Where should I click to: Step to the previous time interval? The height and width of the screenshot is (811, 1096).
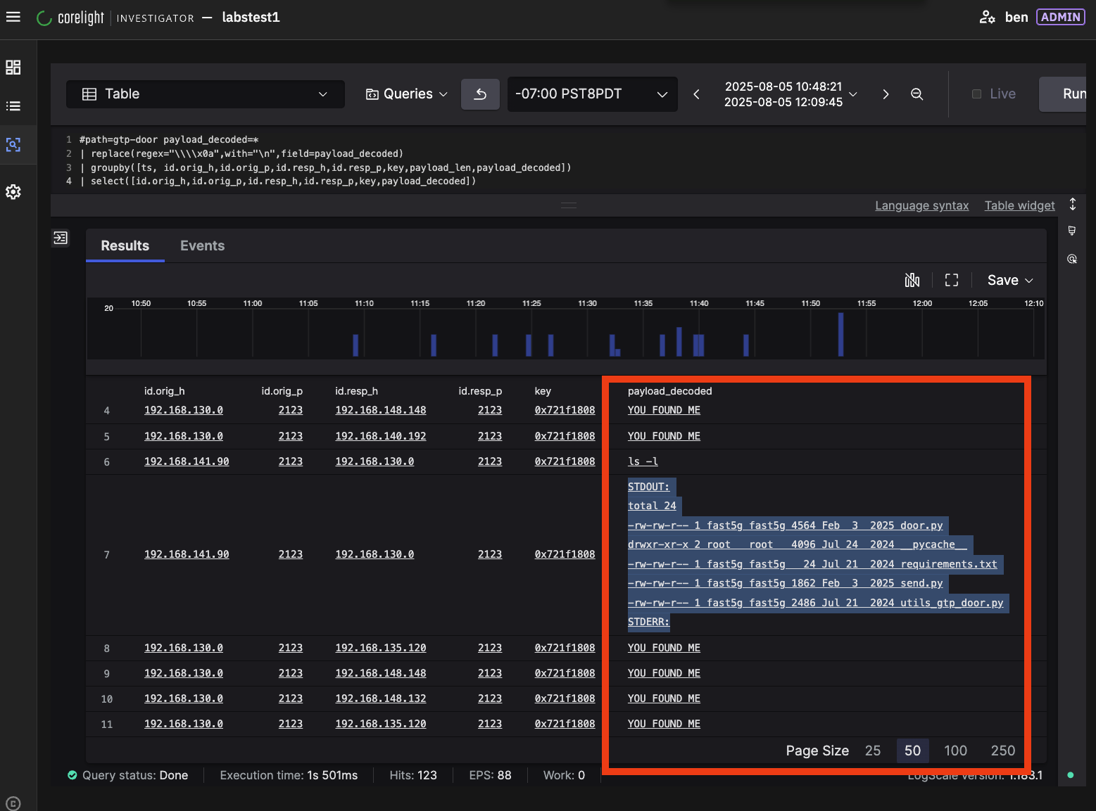point(696,94)
